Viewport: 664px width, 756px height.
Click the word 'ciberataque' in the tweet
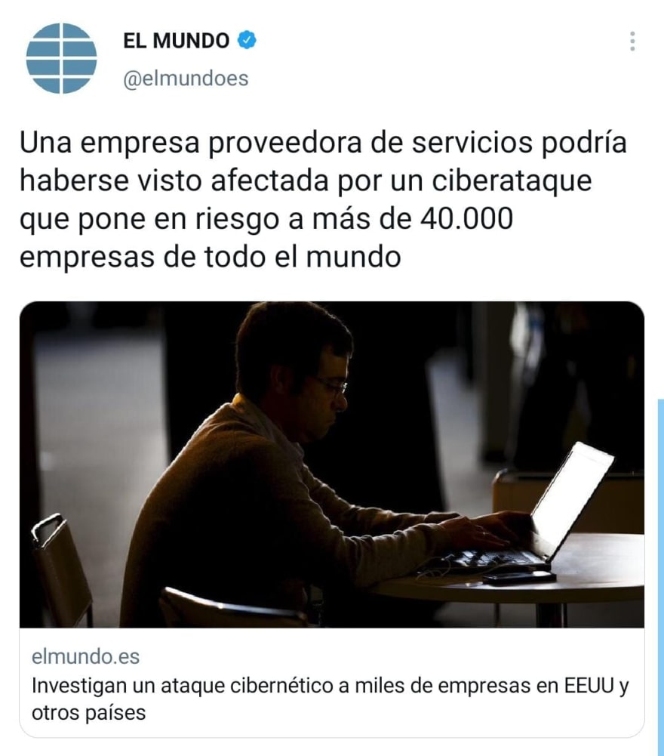(512, 182)
